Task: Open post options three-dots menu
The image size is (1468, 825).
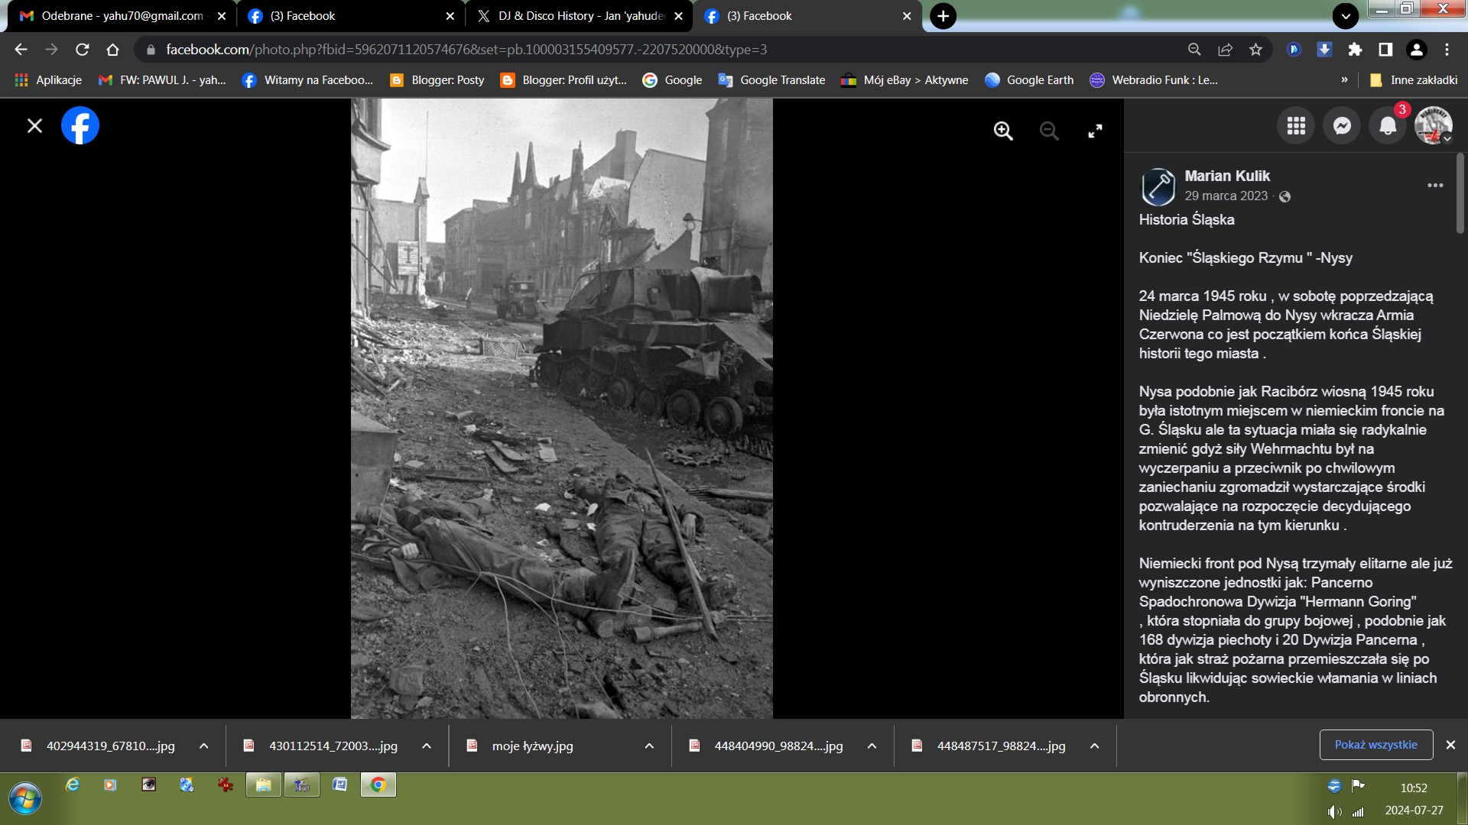Action: pyautogui.click(x=1435, y=186)
